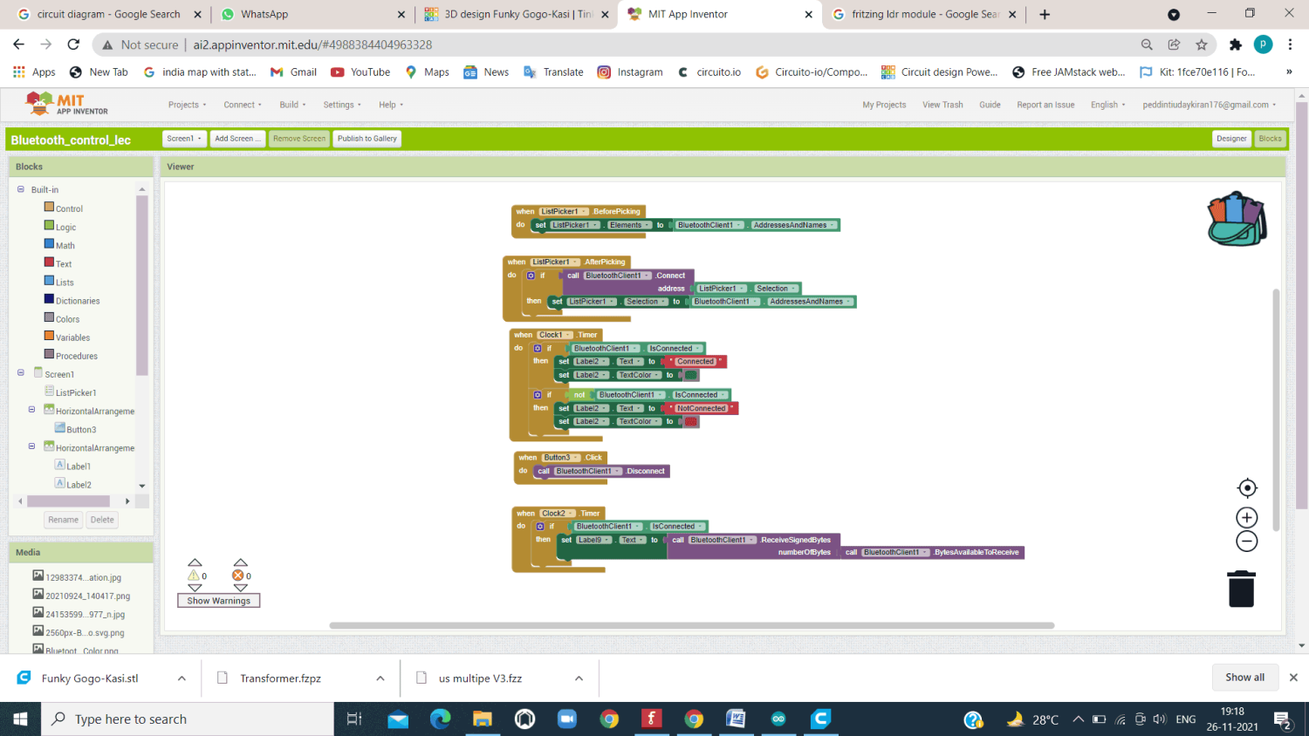Screen dimensions: 1309x736
Task: Collapse the Built-in blocks category
Action: [x=20, y=189]
